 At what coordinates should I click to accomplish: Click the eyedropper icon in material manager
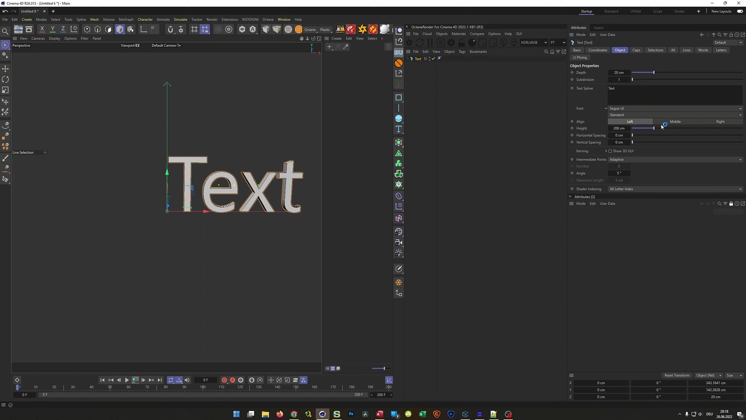click(x=346, y=47)
